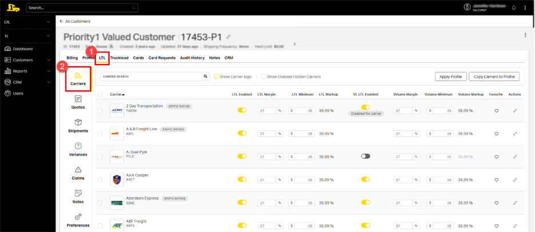
Task: Open the Claims section
Action: coord(78,173)
